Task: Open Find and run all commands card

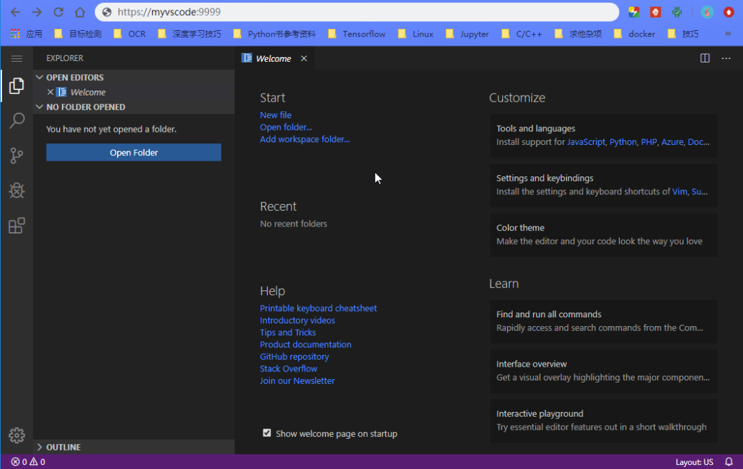Action: 603,321
